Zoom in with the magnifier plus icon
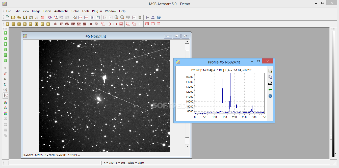This screenshot has width=339, height=168. 116,17
